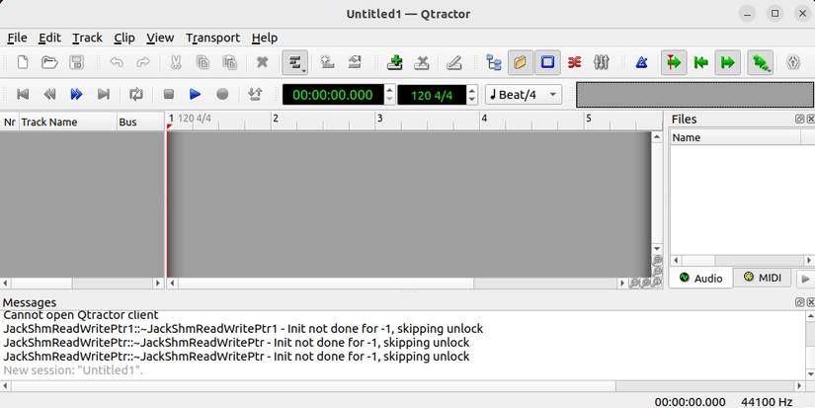Click the tab scroll arrow beside MIDI
The image size is (815, 408).
coord(806,279)
